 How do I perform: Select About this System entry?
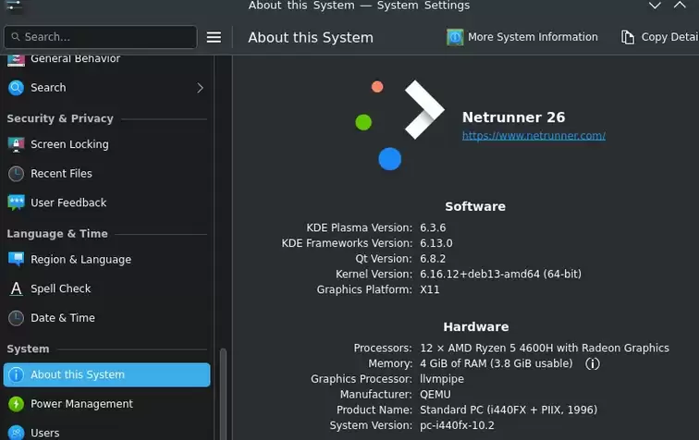click(106, 375)
